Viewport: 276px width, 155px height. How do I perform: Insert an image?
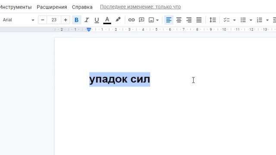tap(151, 20)
